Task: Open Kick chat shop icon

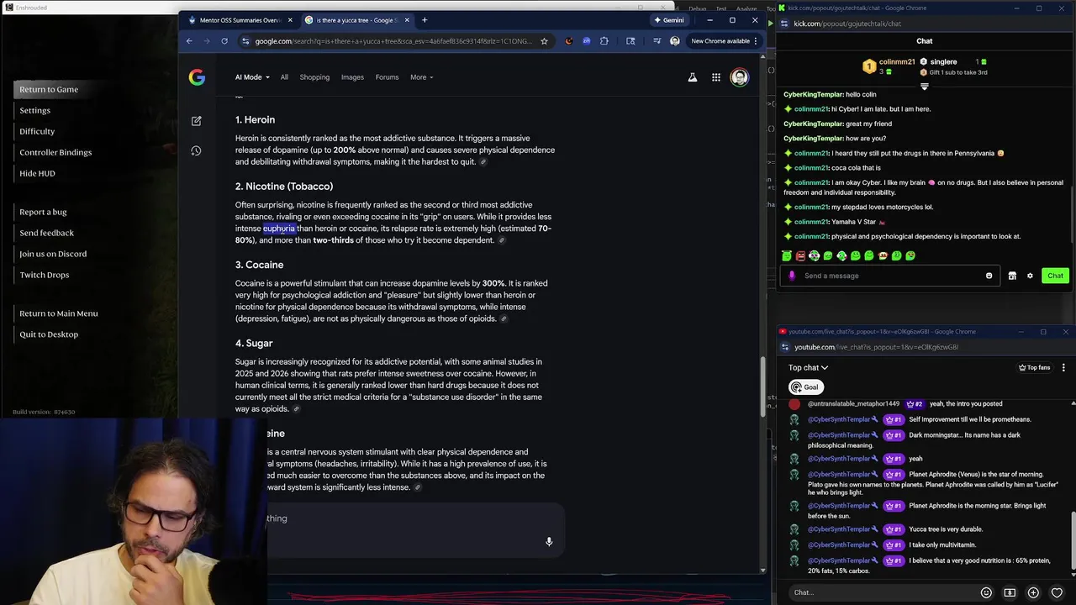Action: (x=1012, y=276)
